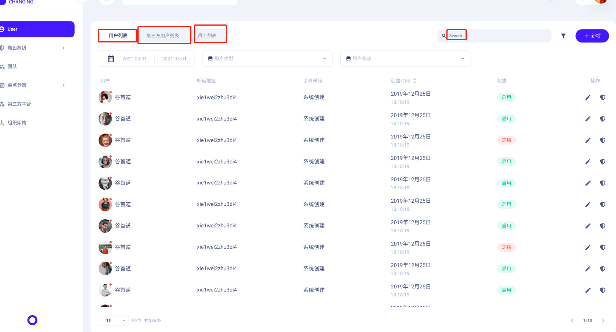Click the 新增 add button
This screenshot has height=332, width=616.
tap(592, 36)
